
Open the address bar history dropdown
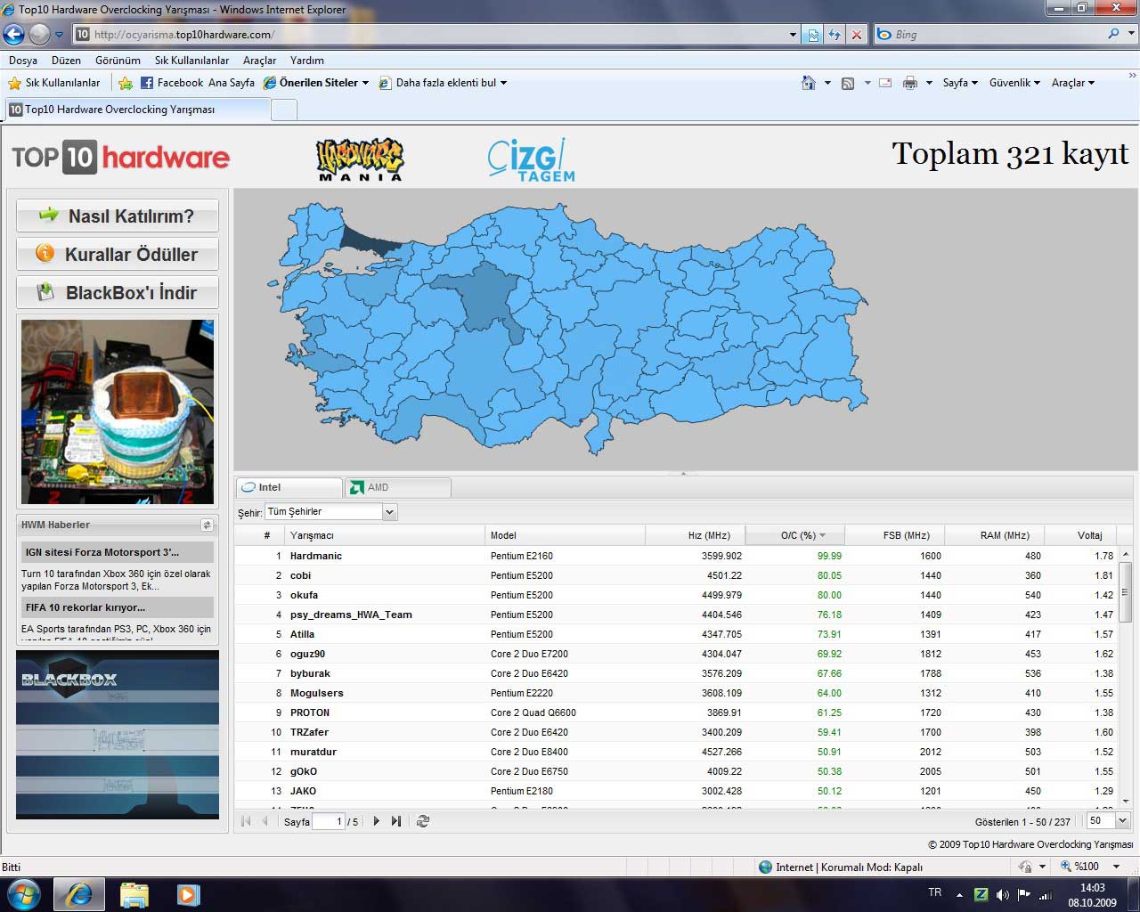[793, 35]
